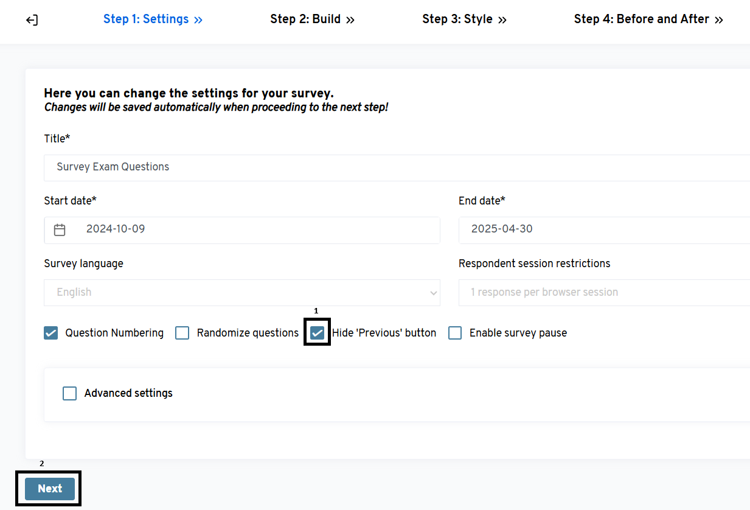
Task: Disable the Question Numbering checkbox
Action: (x=51, y=334)
